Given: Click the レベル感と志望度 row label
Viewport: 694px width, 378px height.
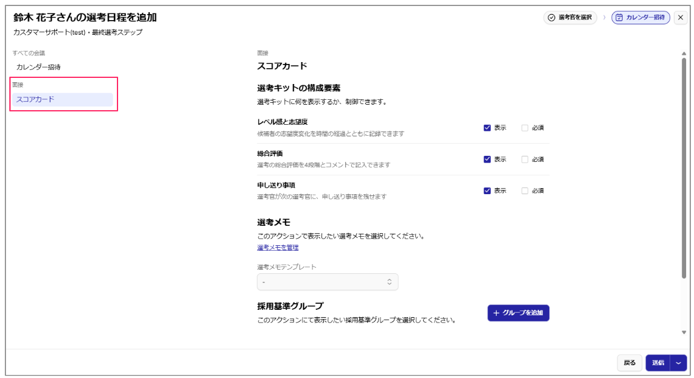Looking at the screenshot, I should pos(282,122).
